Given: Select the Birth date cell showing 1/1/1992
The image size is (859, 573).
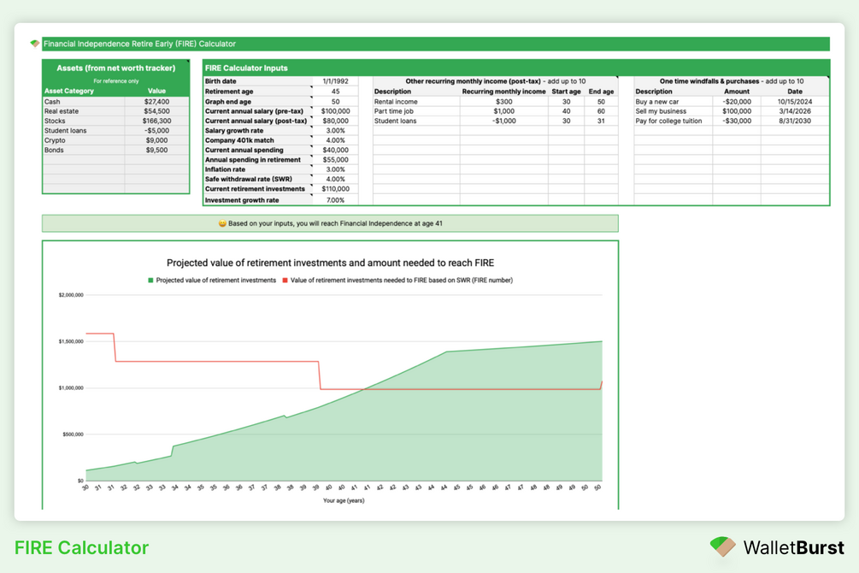Looking at the screenshot, I should click(x=335, y=81).
